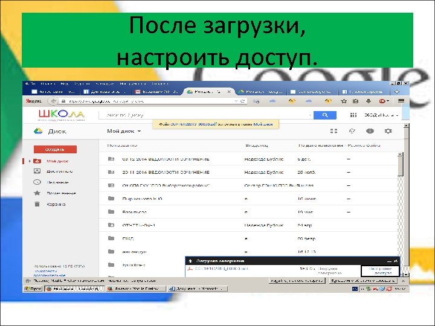The image size is (435, 326).
Task: Select Помеченные in the sidebar
Action: coord(61,193)
